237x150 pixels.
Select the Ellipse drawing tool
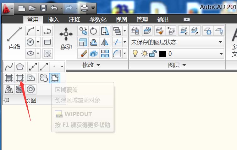click(x=30, y=53)
